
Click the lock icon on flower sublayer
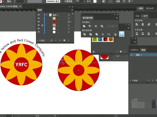click(42, 25)
